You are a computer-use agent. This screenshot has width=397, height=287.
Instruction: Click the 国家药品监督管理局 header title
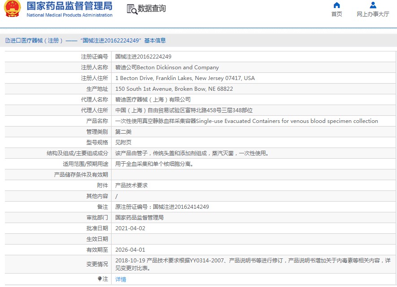click(69, 6)
